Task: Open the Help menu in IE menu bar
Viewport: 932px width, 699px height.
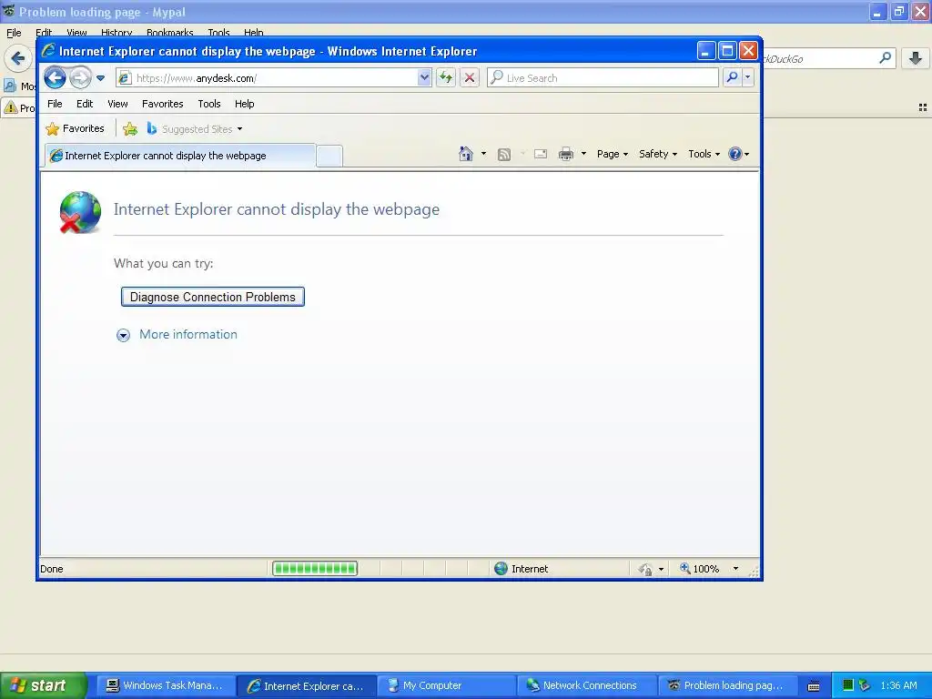Action: (x=244, y=104)
